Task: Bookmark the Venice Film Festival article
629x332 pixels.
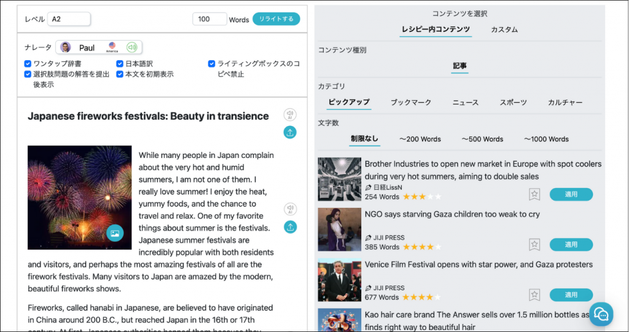Action: [534, 294]
